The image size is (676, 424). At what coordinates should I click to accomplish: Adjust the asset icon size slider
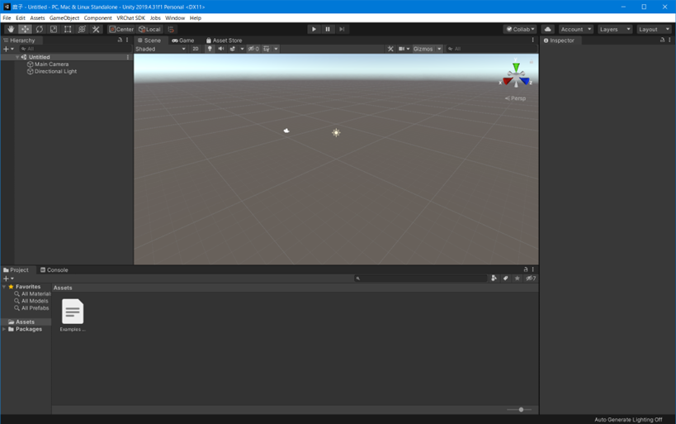pyautogui.click(x=521, y=409)
